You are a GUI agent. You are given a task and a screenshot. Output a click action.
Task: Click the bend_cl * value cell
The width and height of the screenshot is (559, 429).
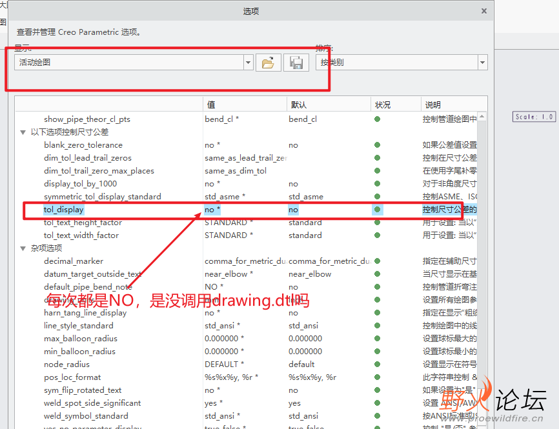(221, 119)
